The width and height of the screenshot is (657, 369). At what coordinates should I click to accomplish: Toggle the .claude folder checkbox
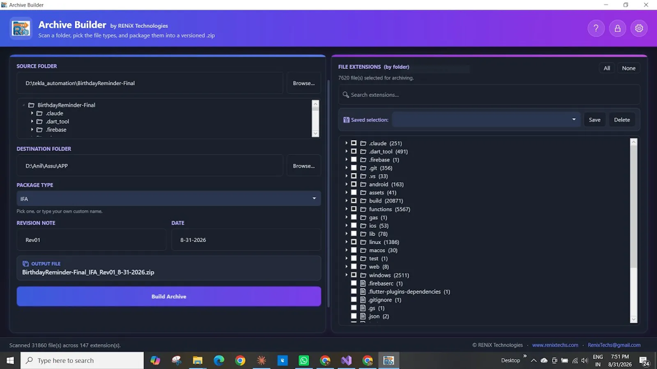(354, 143)
